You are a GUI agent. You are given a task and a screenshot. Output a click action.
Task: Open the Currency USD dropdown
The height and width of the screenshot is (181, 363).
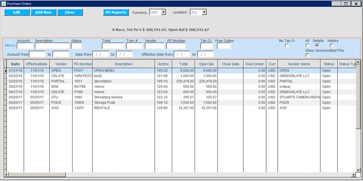tap(163, 12)
